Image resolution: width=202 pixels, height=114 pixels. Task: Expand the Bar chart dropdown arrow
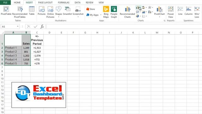146,8
